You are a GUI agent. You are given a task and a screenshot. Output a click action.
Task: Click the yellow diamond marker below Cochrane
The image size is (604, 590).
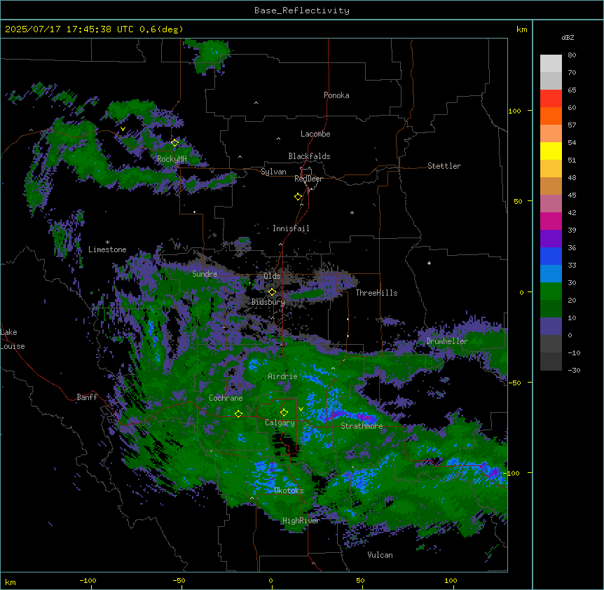click(x=238, y=414)
